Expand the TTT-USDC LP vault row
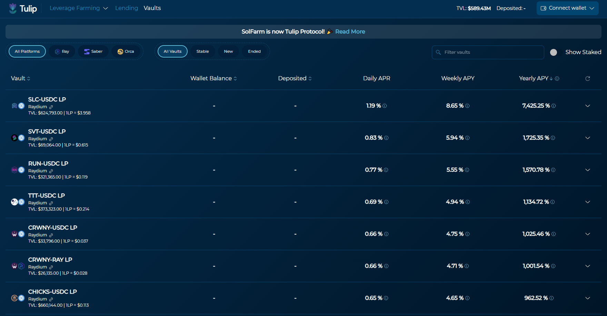This screenshot has width=607, height=316. [588, 202]
